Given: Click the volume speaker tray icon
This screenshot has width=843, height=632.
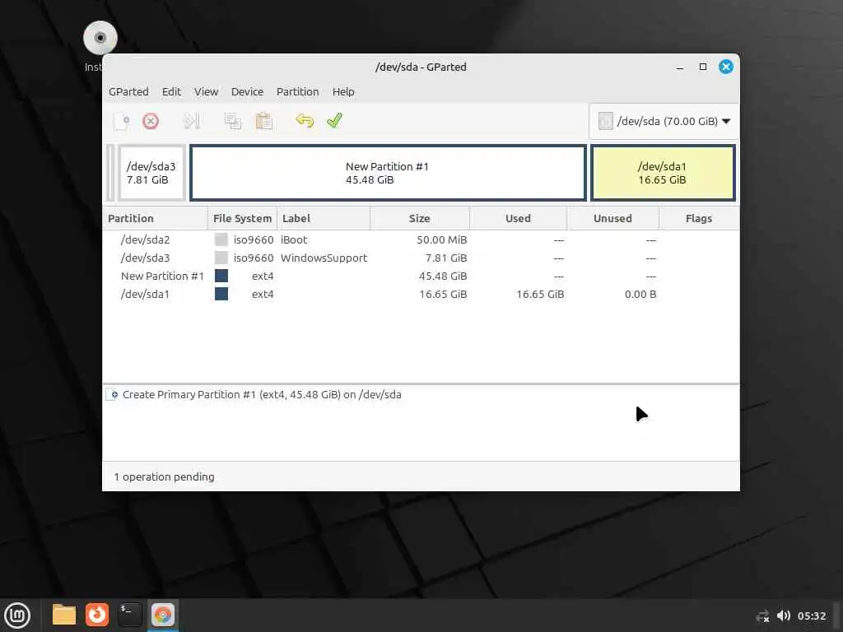Looking at the screenshot, I should (784, 616).
